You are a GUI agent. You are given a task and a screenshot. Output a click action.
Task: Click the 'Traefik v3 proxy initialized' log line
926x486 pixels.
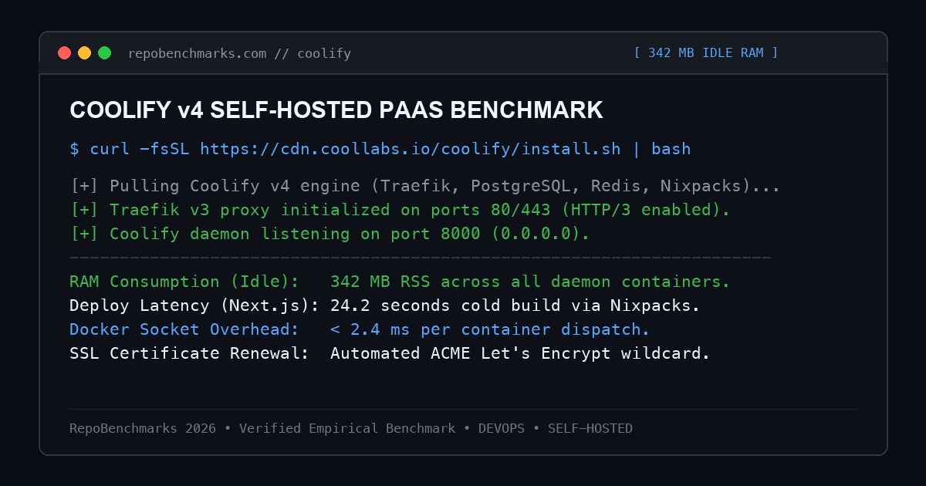[400, 210]
